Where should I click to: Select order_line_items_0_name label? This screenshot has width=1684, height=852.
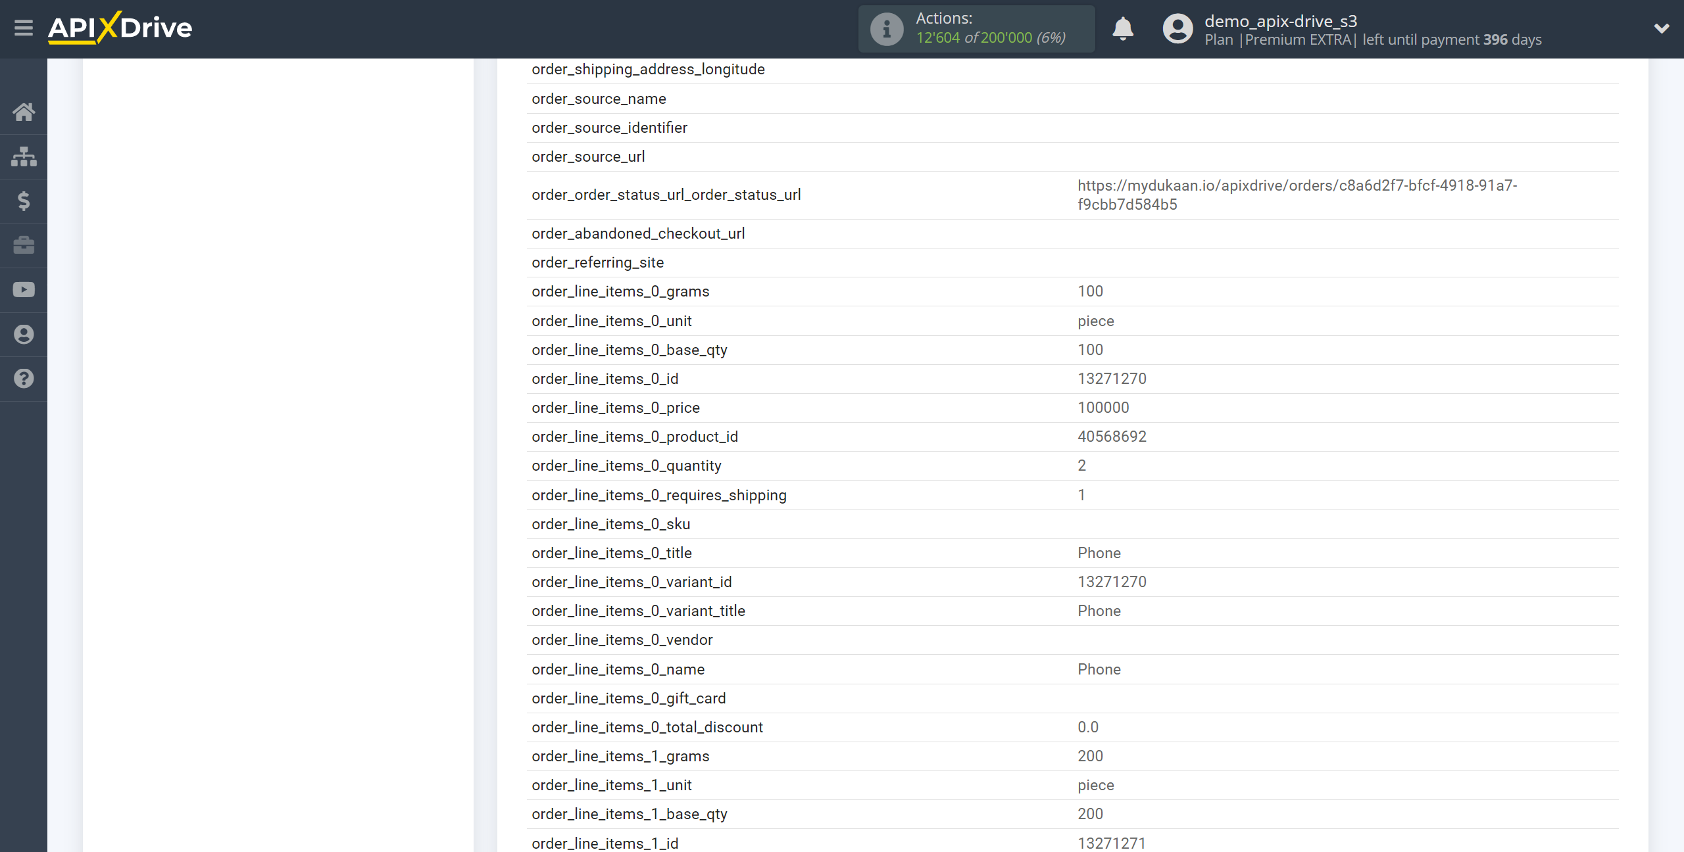(x=618, y=669)
